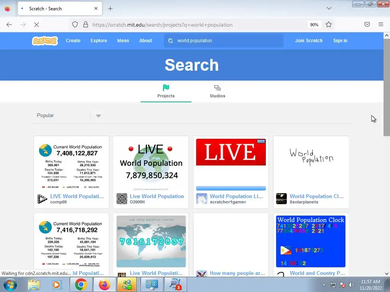Open the About menu item
This screenshot has width=390, height=292.
coord(145,41)
